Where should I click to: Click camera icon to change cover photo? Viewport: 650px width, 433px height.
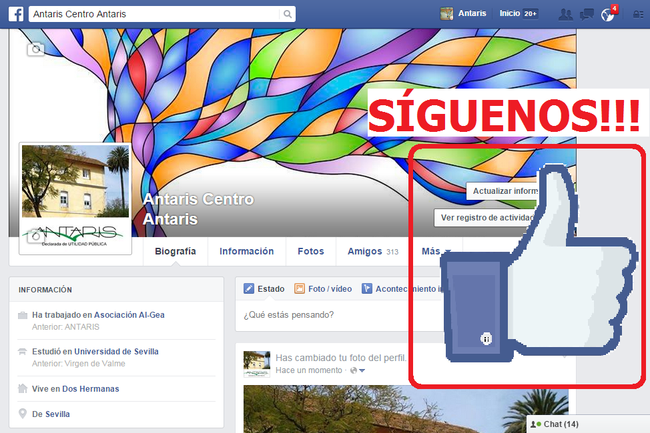point(35,49)
